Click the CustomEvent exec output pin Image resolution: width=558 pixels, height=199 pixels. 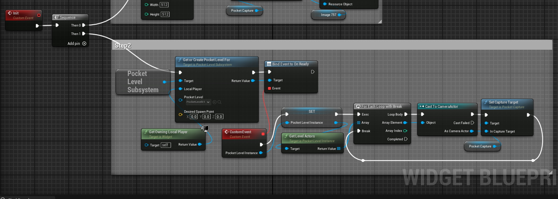click(261, 145)
